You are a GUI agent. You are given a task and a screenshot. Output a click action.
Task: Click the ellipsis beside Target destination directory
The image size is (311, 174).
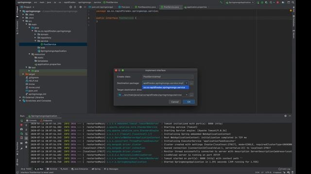(x=191, y=95)
